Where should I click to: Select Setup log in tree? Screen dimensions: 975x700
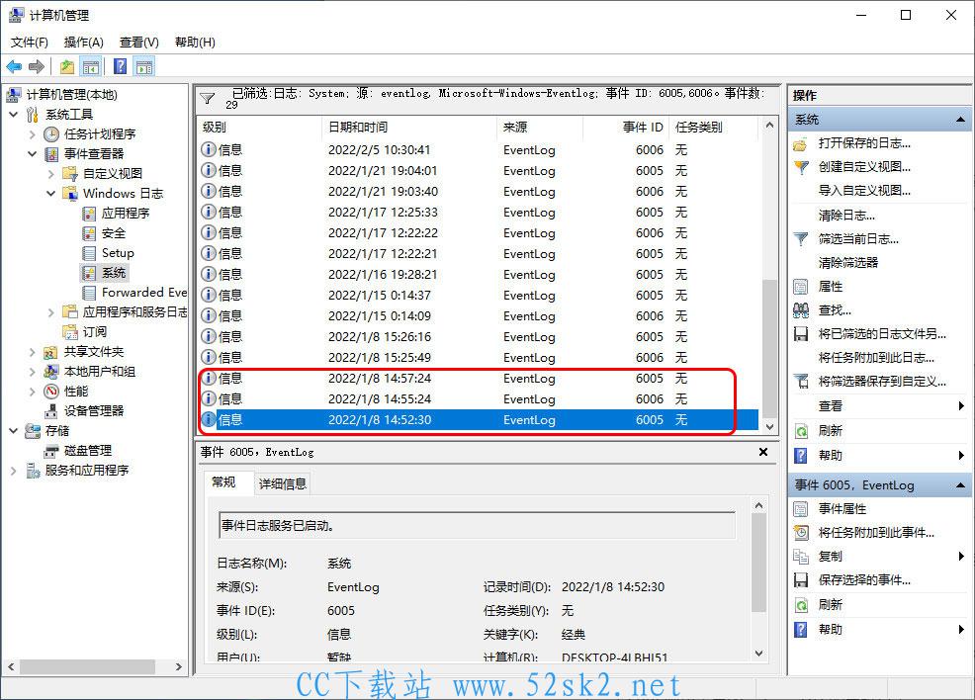[118, 253]
